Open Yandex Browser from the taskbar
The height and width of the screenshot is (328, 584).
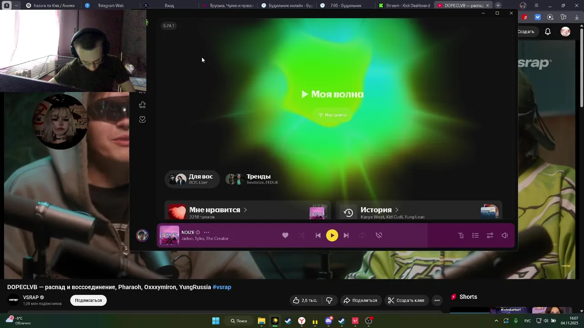point(302,321)
